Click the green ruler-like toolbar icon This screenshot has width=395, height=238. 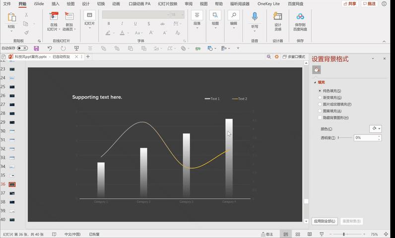pos(198,48)
